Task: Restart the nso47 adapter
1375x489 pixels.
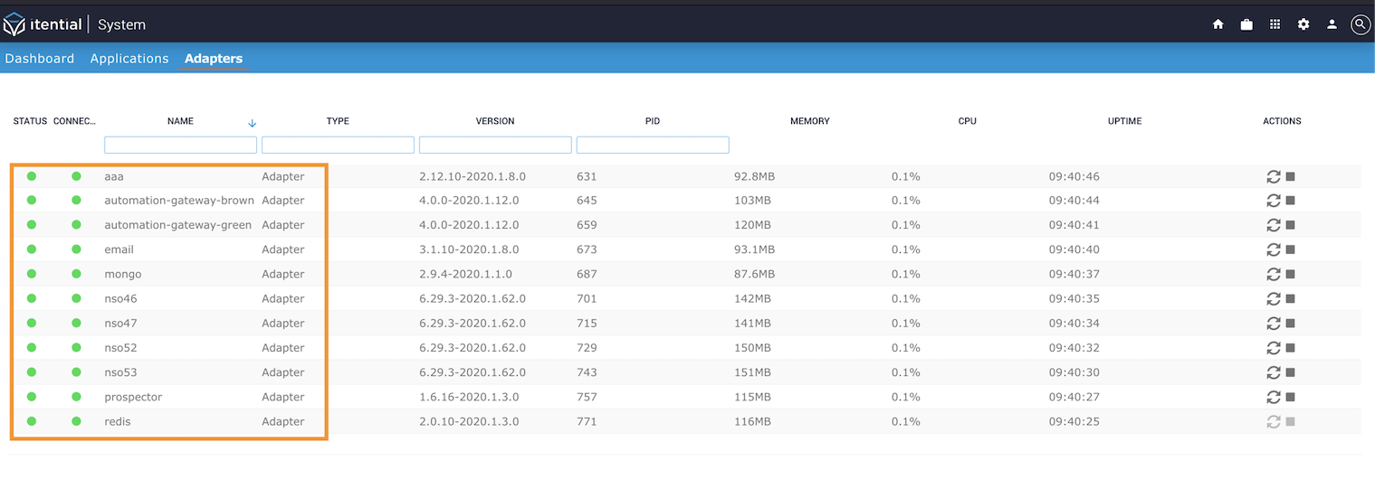Action: click(1274, 323)
